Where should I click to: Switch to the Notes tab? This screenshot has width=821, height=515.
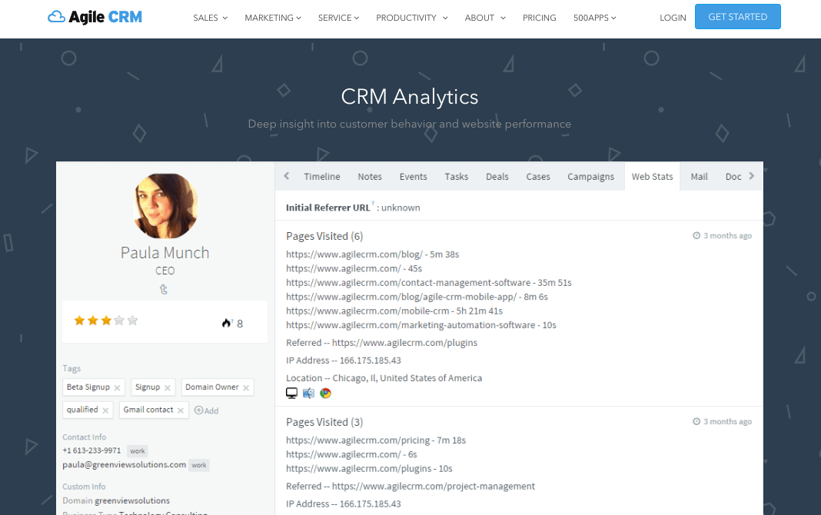tap(370, 176)
